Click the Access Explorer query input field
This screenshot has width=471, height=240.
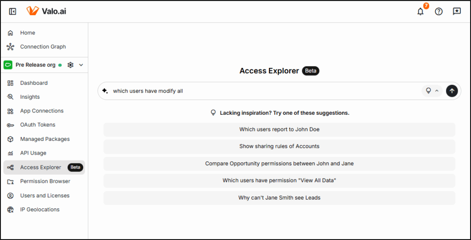262,91
